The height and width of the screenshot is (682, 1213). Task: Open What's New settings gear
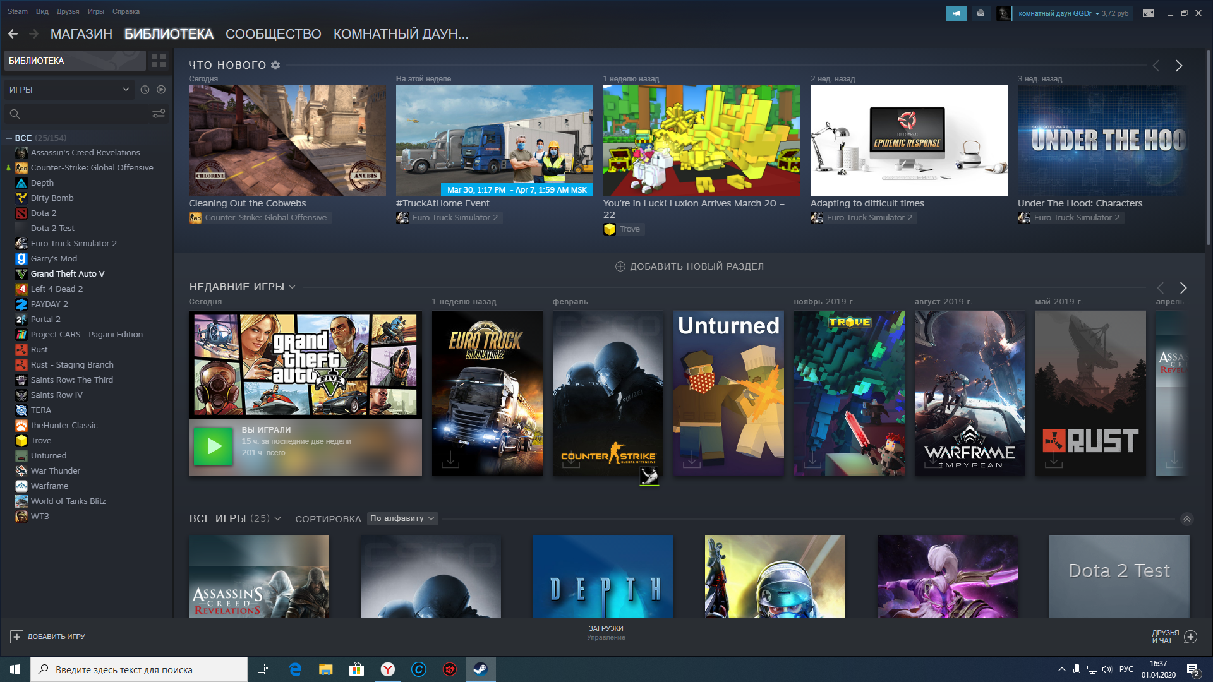(x=275, y=65)
